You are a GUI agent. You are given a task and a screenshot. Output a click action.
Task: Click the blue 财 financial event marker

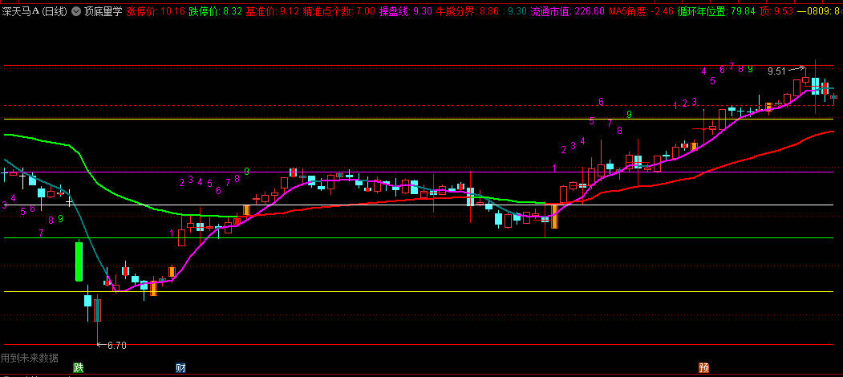[180, 368]
